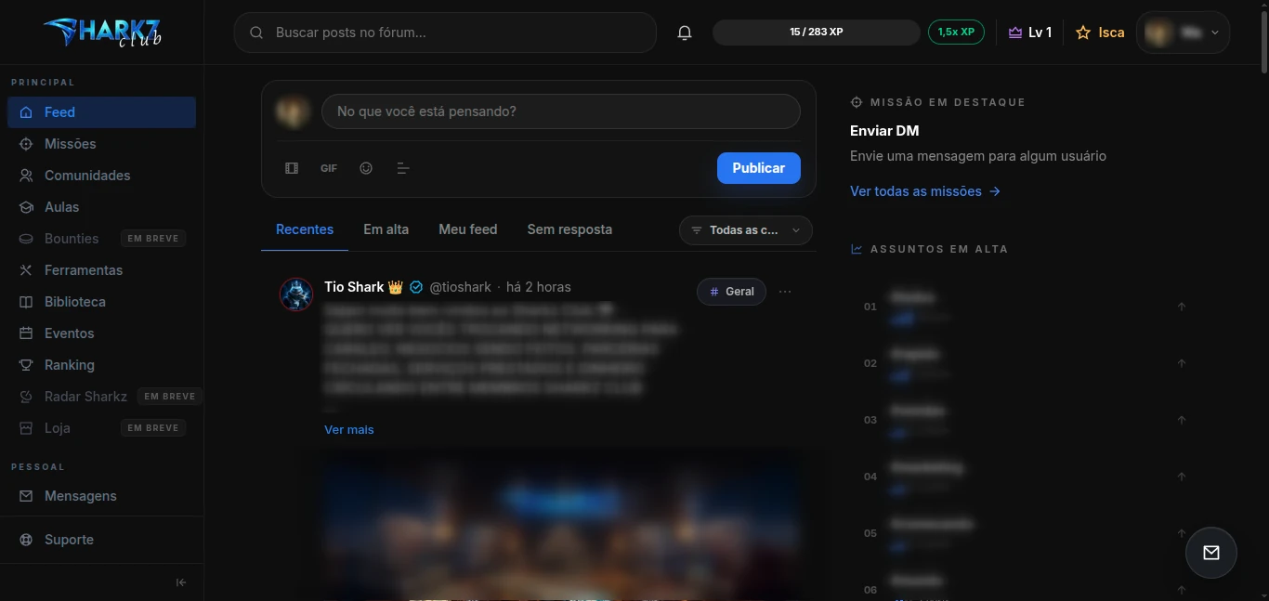Screen dimensions: 1269x601
Task: Click Loja sidebar item
Action: 102,428
